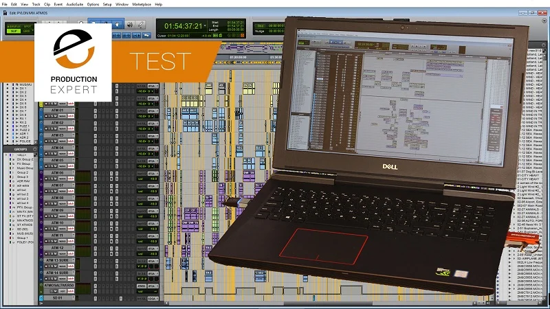Open the output path selector on ATM 03
The width and height of the screenshot is (550, 309).
152,136
